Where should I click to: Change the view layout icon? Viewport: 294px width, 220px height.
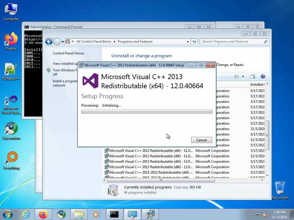(237, 76)
